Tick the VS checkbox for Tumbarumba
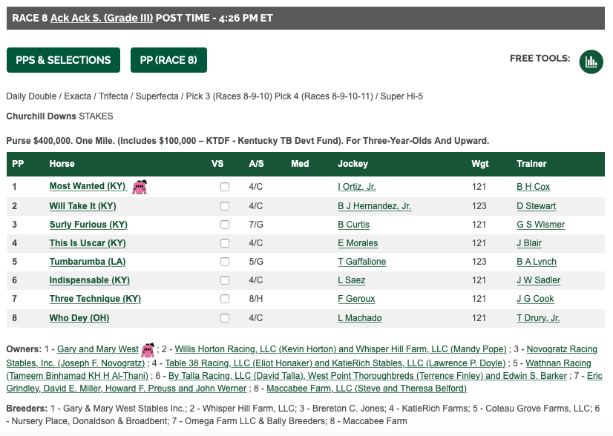The image size is (613, 436). 225,262
